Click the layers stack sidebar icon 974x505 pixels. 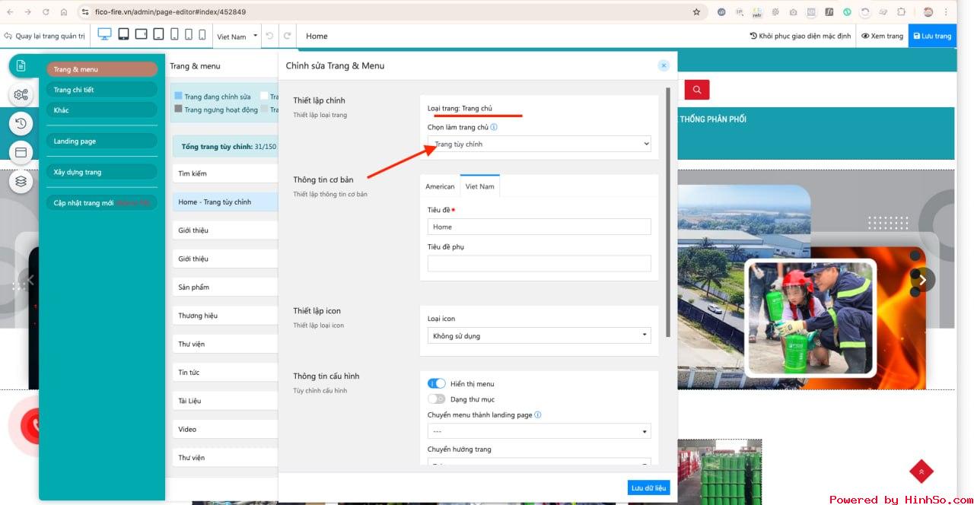pos(21,181)
